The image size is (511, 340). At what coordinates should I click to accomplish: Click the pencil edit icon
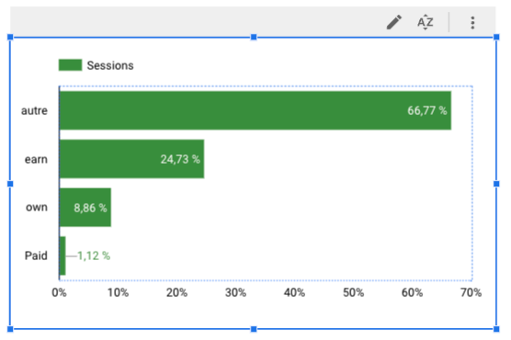pyautogui.click(x=394, y=22)
